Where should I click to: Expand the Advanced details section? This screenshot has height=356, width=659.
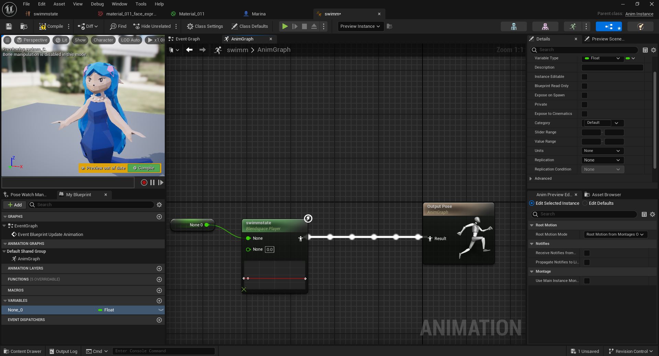[x=531, y=179]
